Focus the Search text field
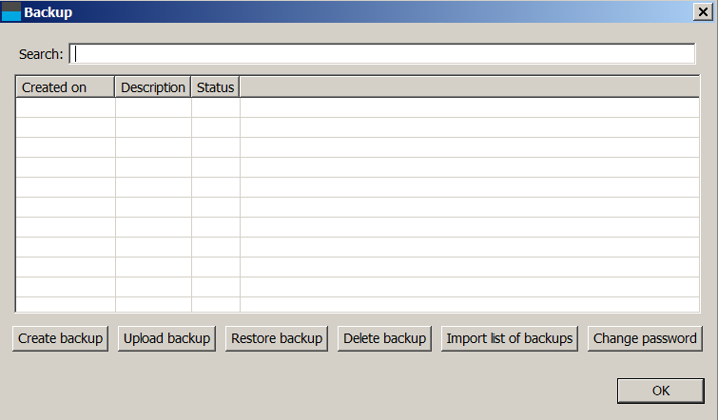 [382, 54]
